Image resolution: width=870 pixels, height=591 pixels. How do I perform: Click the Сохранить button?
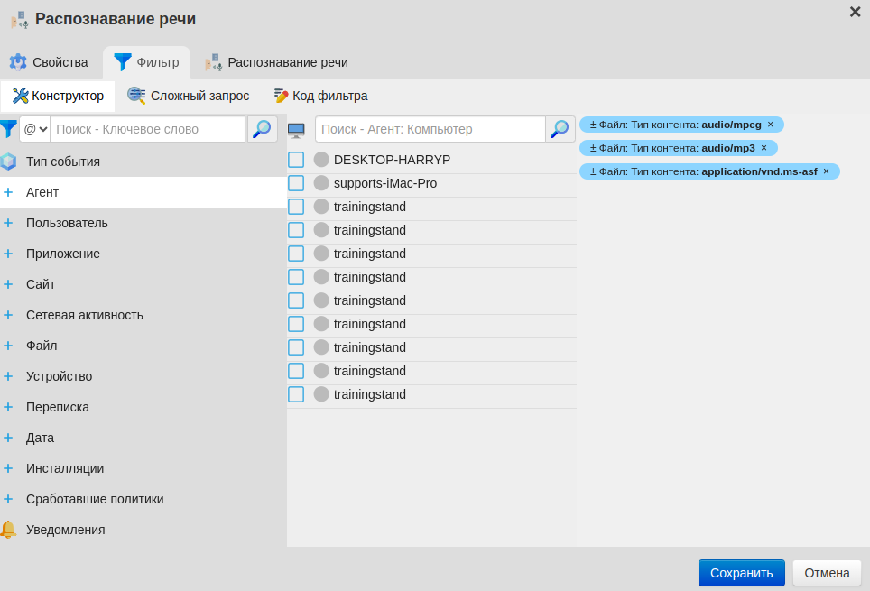[741, 573]
